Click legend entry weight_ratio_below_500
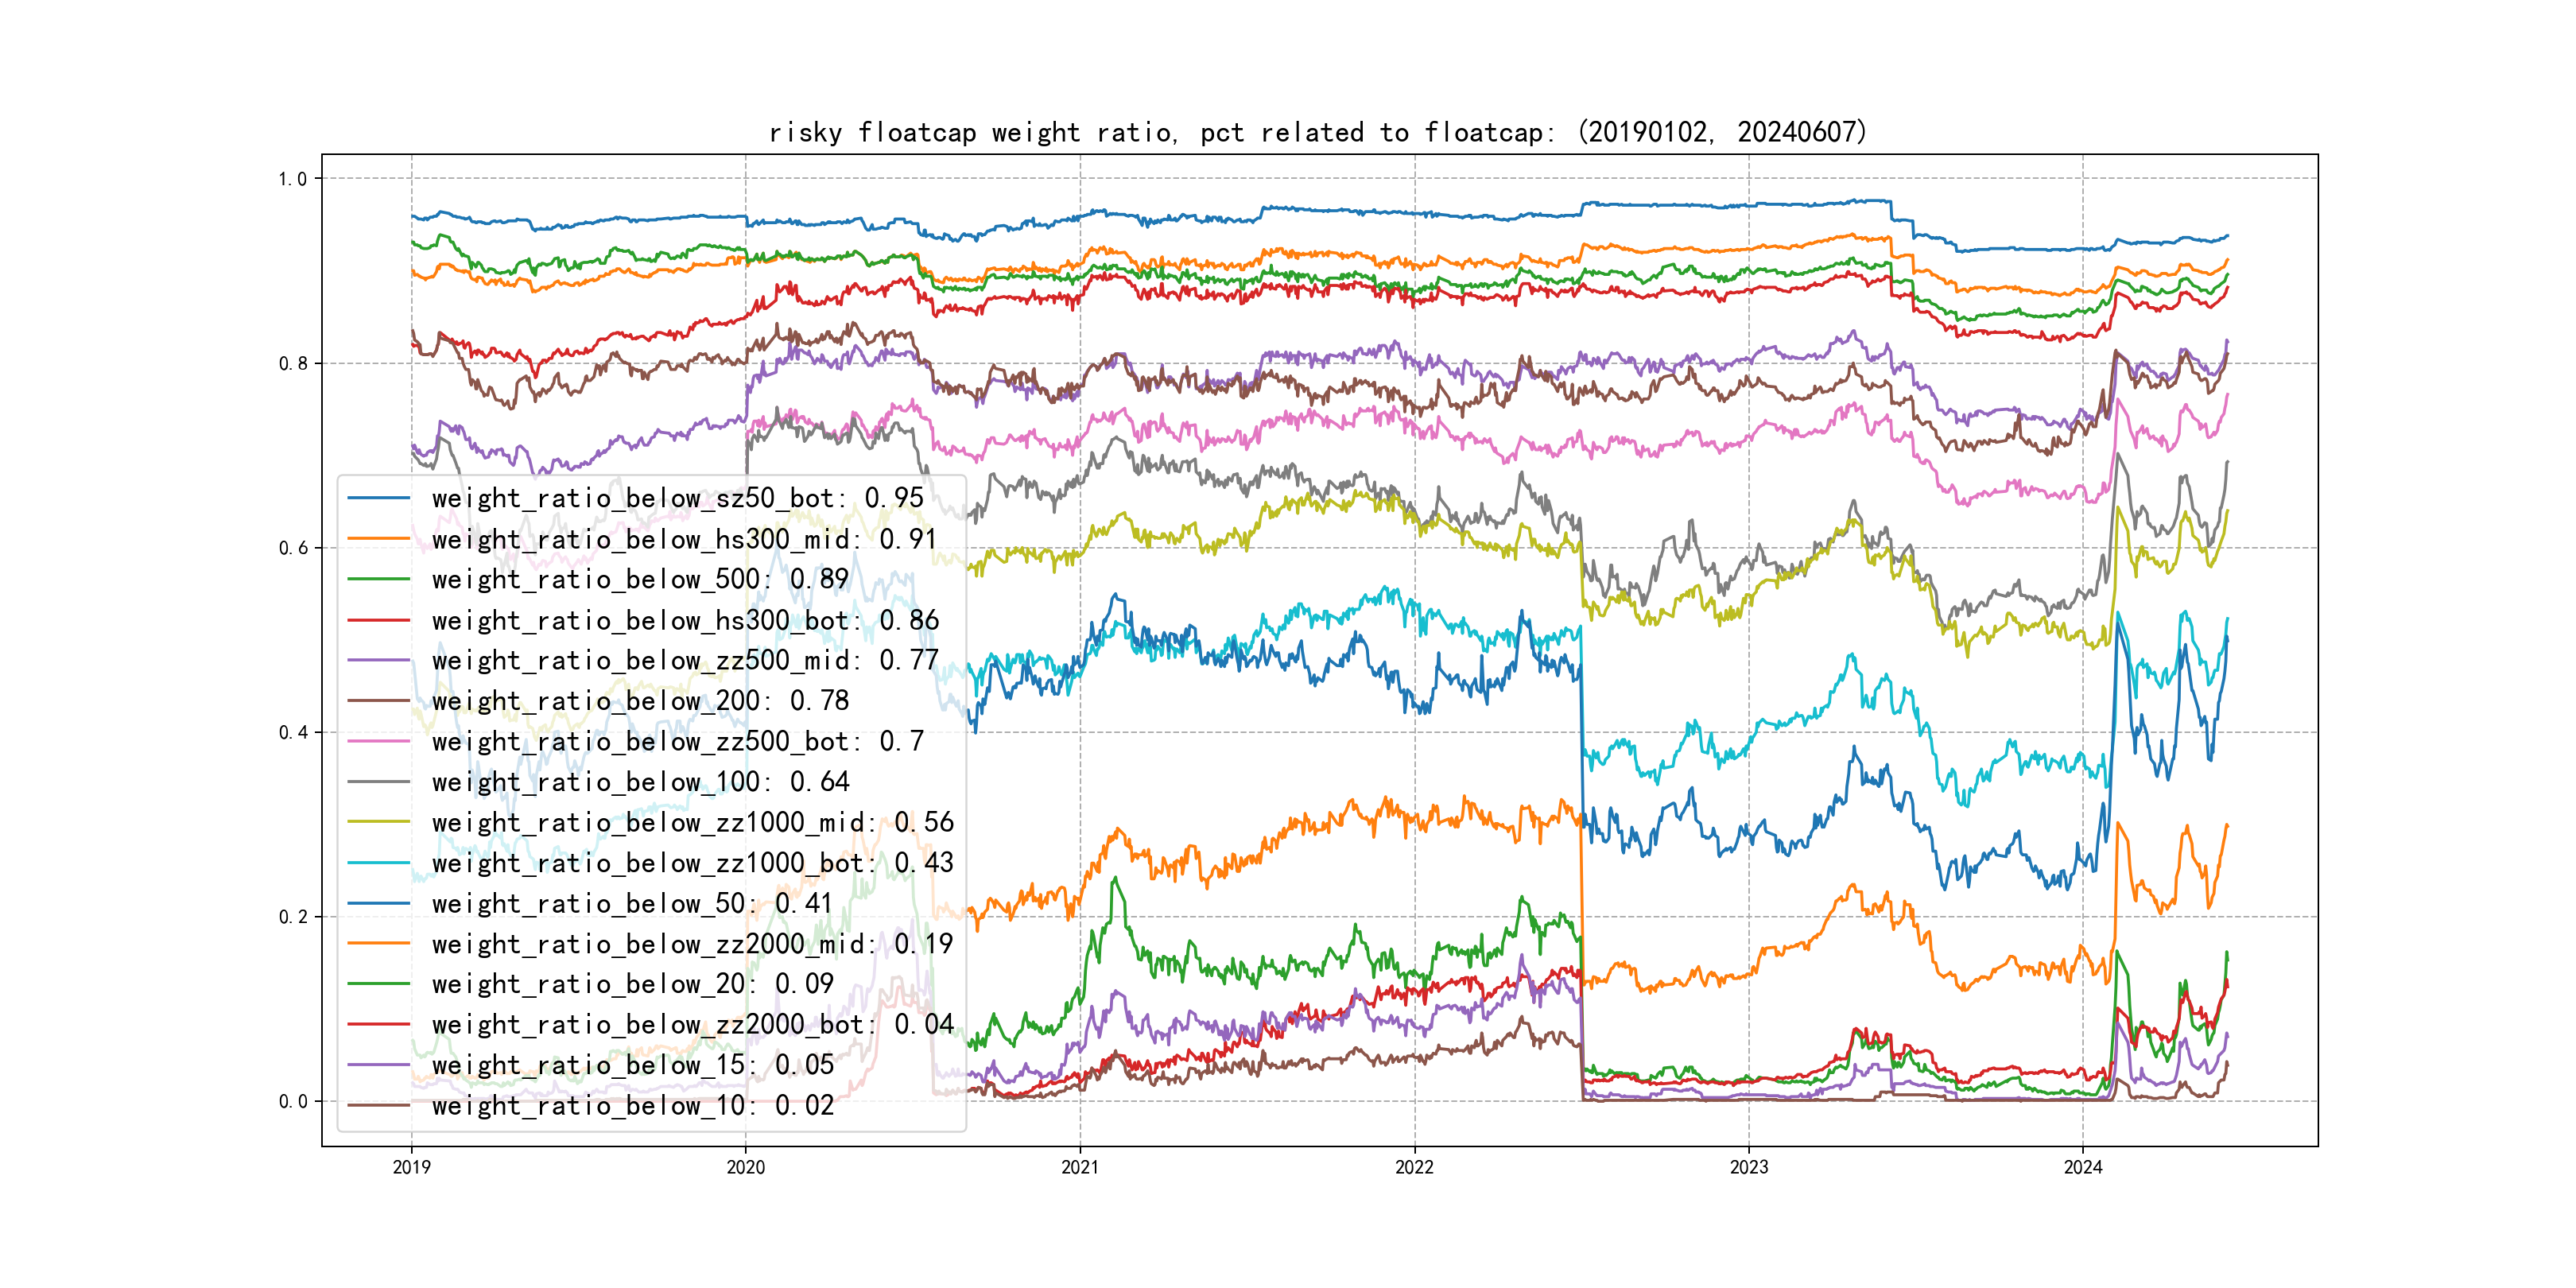Image resolution: width=2576 pixels, height=1288 pixels. [640, 579]
